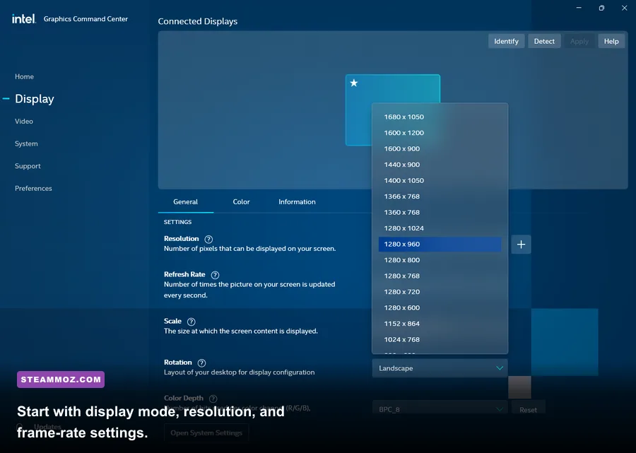Screen dimensions: 636x453
Task: Choose 1440 x 900 resolution
Action: click(x=440, y=165)
